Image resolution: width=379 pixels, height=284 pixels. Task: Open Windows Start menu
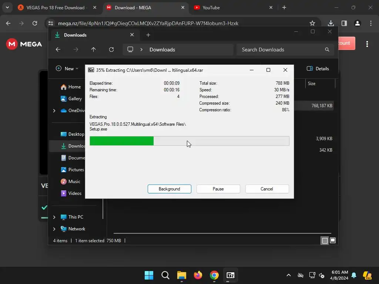click(x=149, y=275)
